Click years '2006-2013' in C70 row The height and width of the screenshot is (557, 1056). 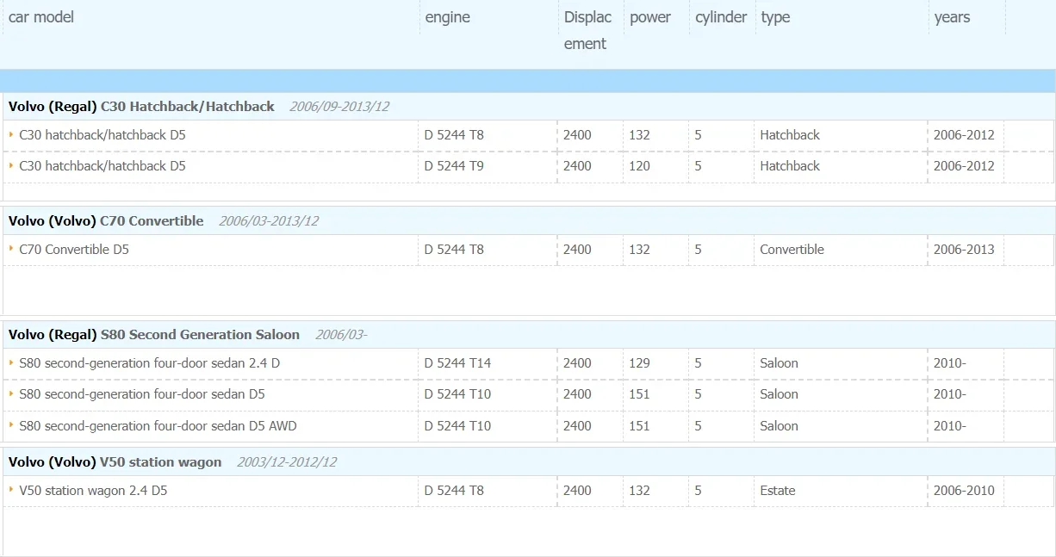(x=964, y=250)
